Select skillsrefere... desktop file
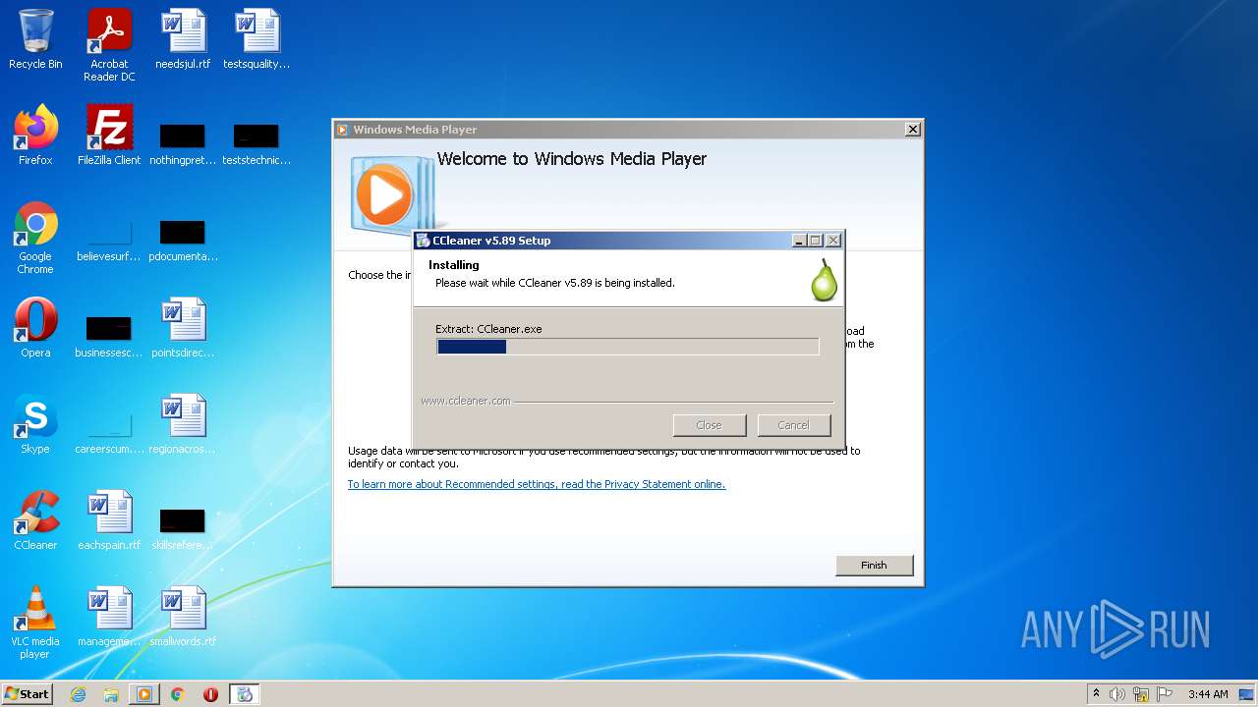The image size is (1258, 707). (x=183, y=528)
